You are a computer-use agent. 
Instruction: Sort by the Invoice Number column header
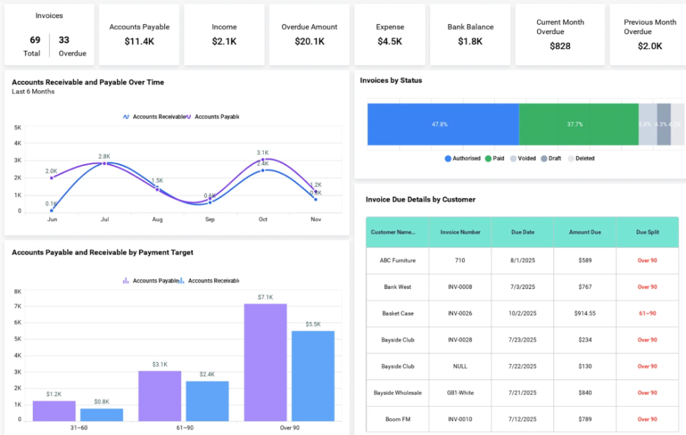pyautogui.click(x=460, y=232)
